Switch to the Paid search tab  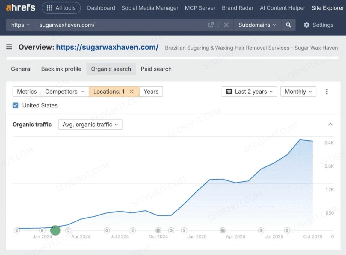click(x=156, y=69)
